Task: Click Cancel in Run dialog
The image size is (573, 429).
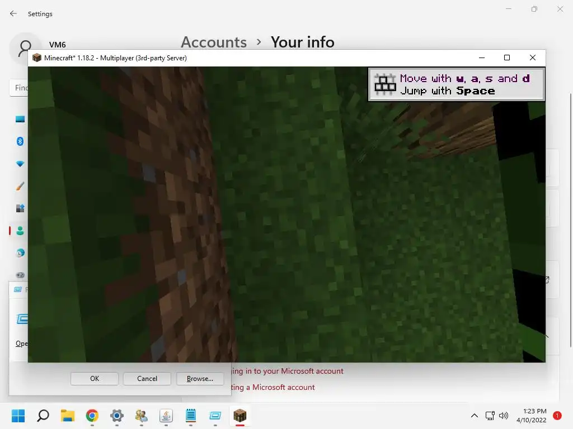Action: click(x=147, y=379)
